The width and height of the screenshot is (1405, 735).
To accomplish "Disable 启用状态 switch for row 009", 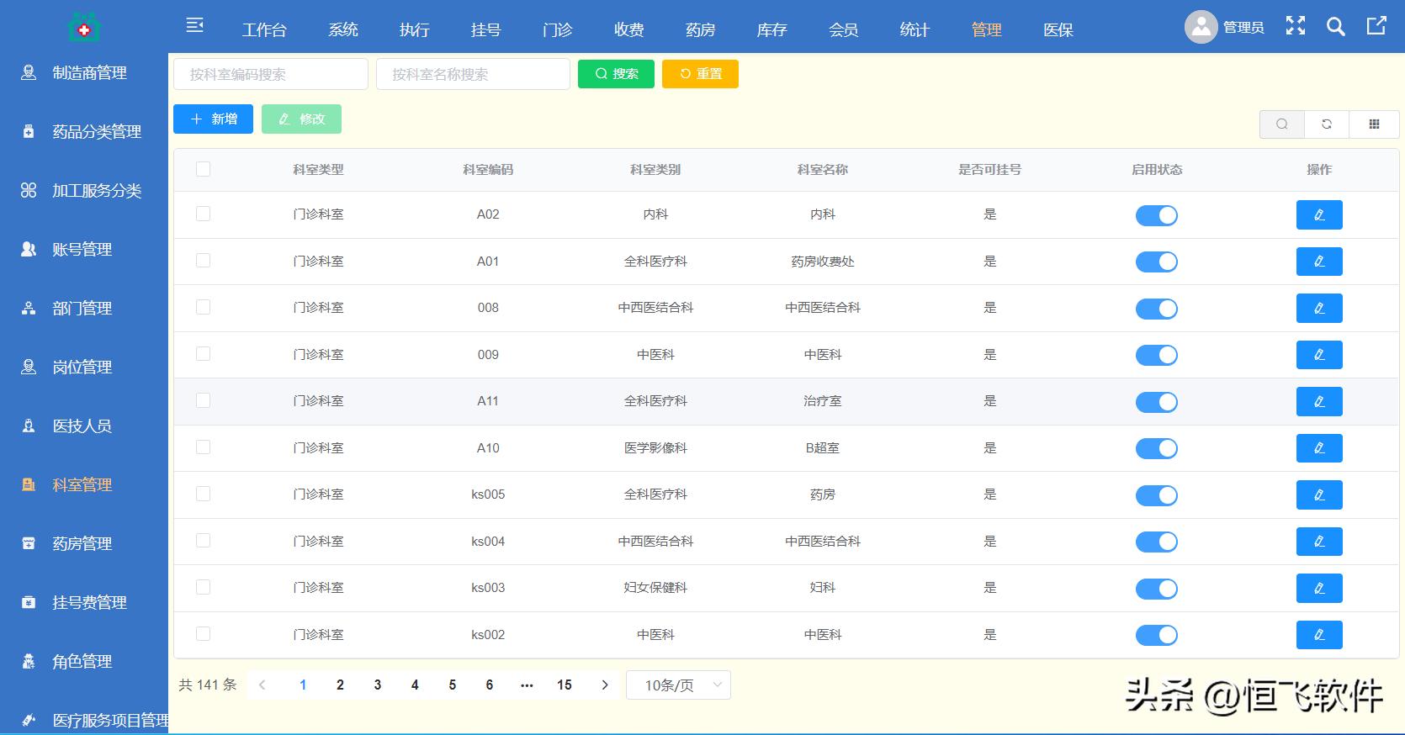I will point(1157,355).
